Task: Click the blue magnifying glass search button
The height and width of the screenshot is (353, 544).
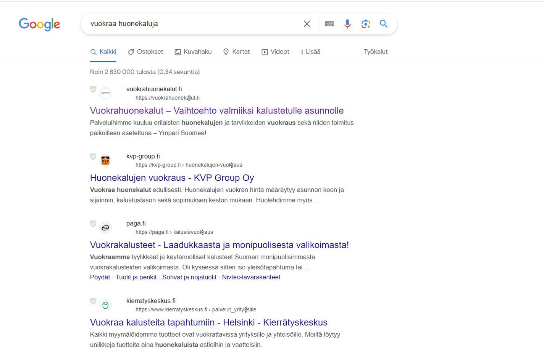Action: 384,24
